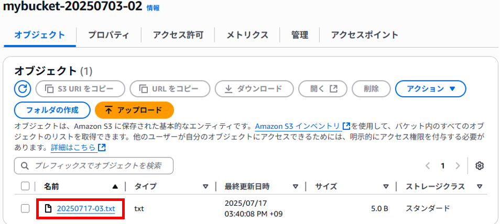
Task: Click the フォルダの作成 button
Action: pos(52,110)
